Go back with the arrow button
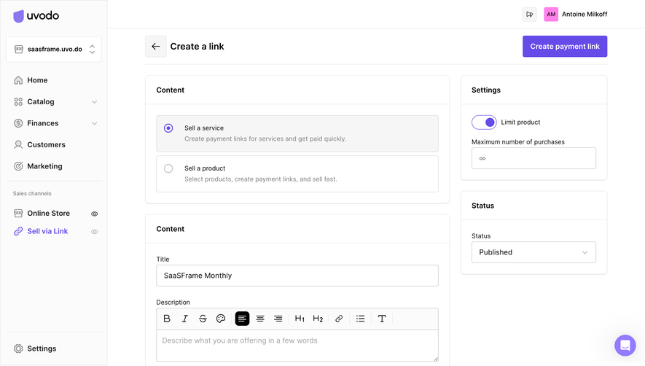The image size is (645, 366). click(x=155, y=47)
